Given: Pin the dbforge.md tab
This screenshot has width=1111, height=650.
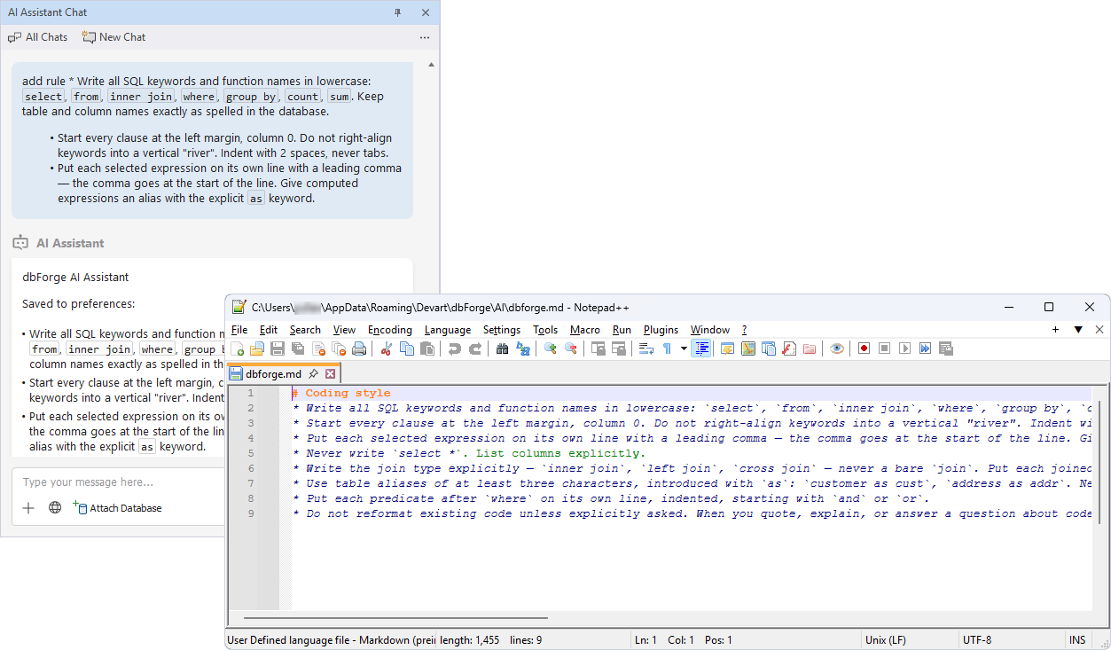Looking at the screenshot, I should click(x=313, y=374).
